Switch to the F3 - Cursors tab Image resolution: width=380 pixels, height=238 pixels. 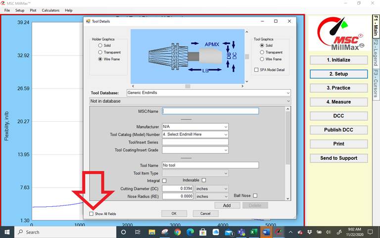coord(376,83)
